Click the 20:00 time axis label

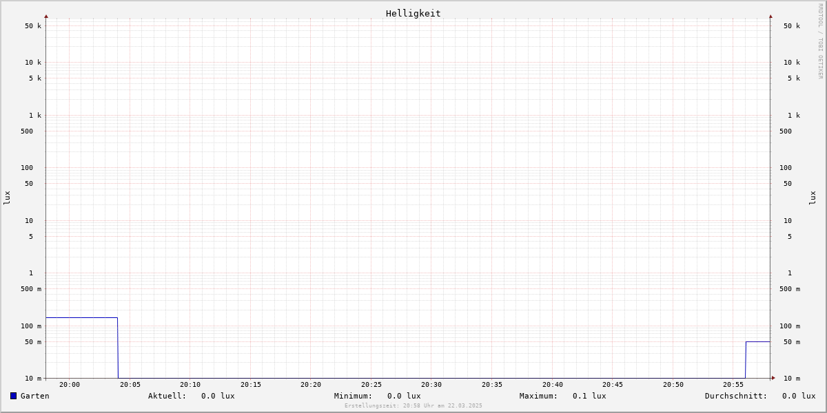coord(70,385)
